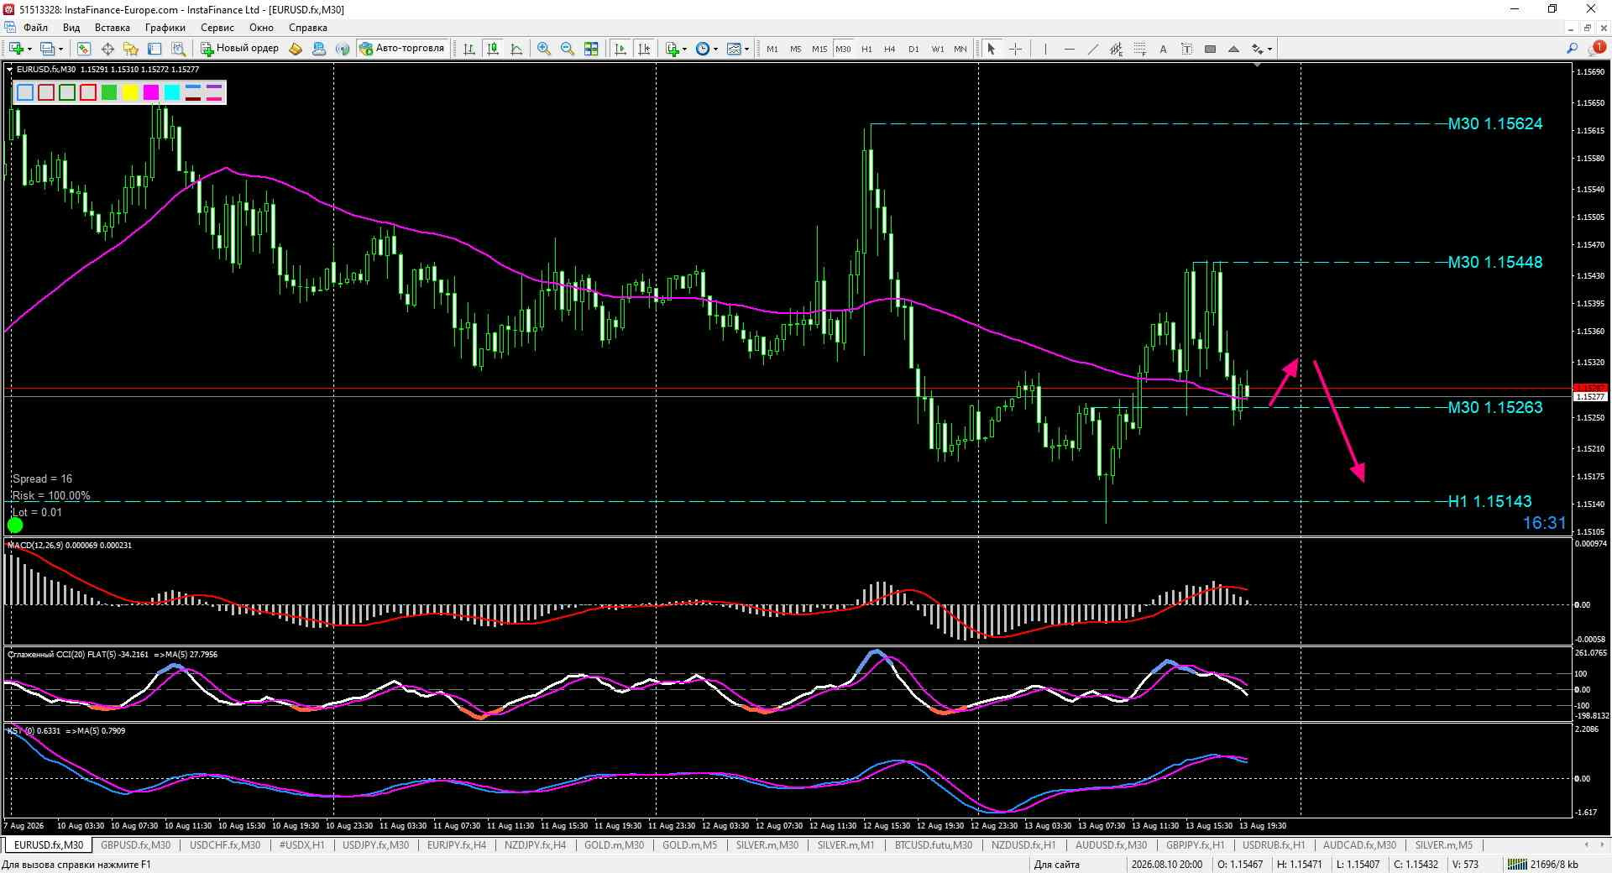The image size is (1612, 873).
Task: Open the Data Window crosshair icon
Action: (107, 49)
